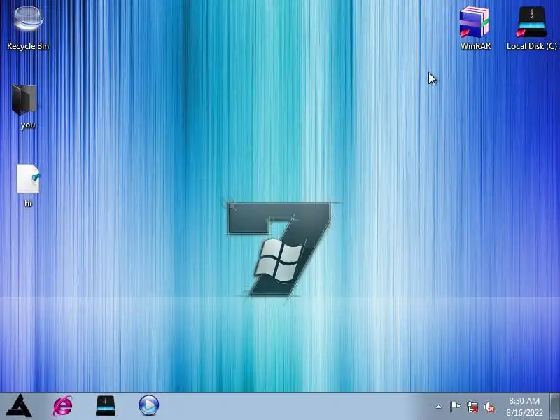This screenshot has width=560, height=420.
Task: Open the Start menu triangle button
Action: (19, 406)
